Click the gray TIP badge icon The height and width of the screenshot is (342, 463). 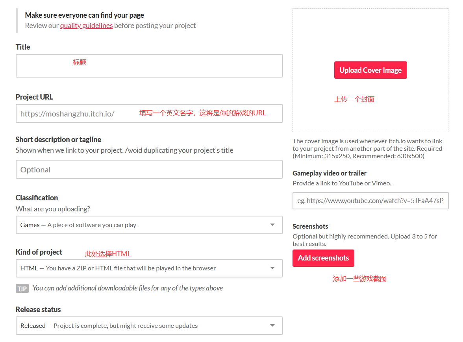point(22,288)
